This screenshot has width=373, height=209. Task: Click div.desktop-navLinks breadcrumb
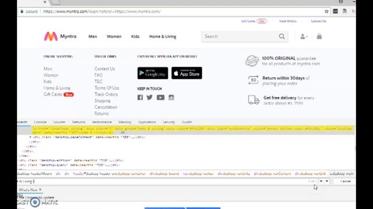pyautogui.click(x=234, y=174)
